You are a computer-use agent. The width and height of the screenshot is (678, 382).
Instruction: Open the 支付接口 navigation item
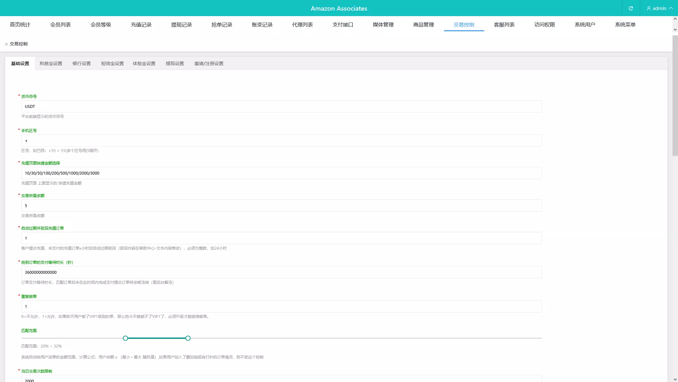pyautogui.click(x=343, y=24)
